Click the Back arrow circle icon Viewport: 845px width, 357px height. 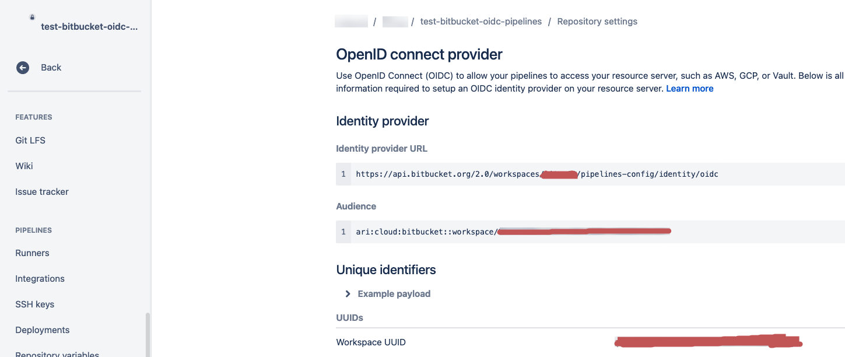coord(23,68)
